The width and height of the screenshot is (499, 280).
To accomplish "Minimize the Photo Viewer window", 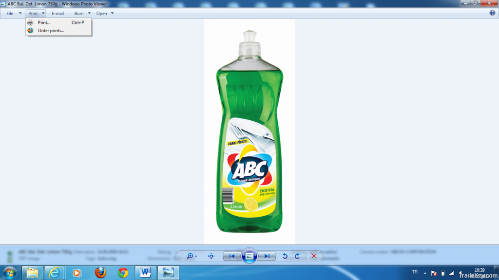I will (465, 3).
